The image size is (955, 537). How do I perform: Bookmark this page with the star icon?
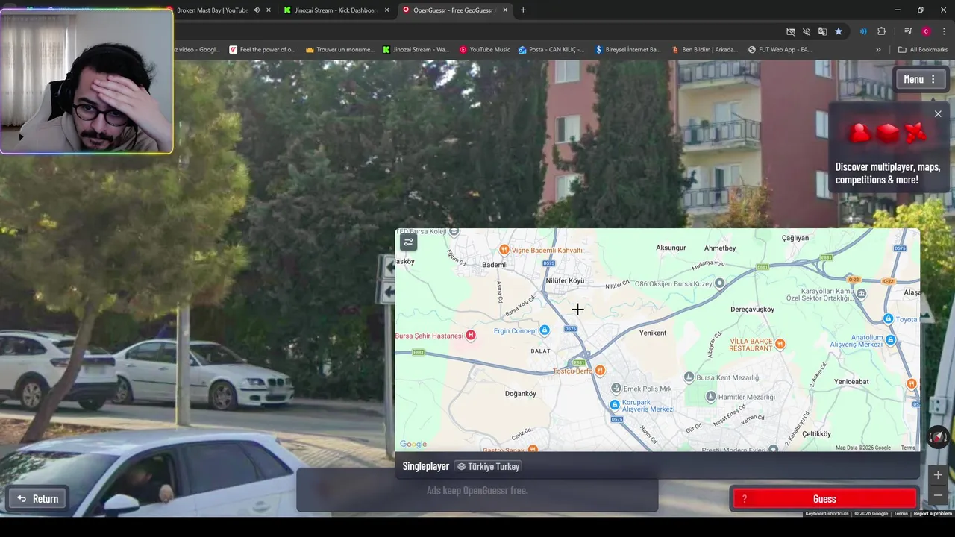click(839, 31)
